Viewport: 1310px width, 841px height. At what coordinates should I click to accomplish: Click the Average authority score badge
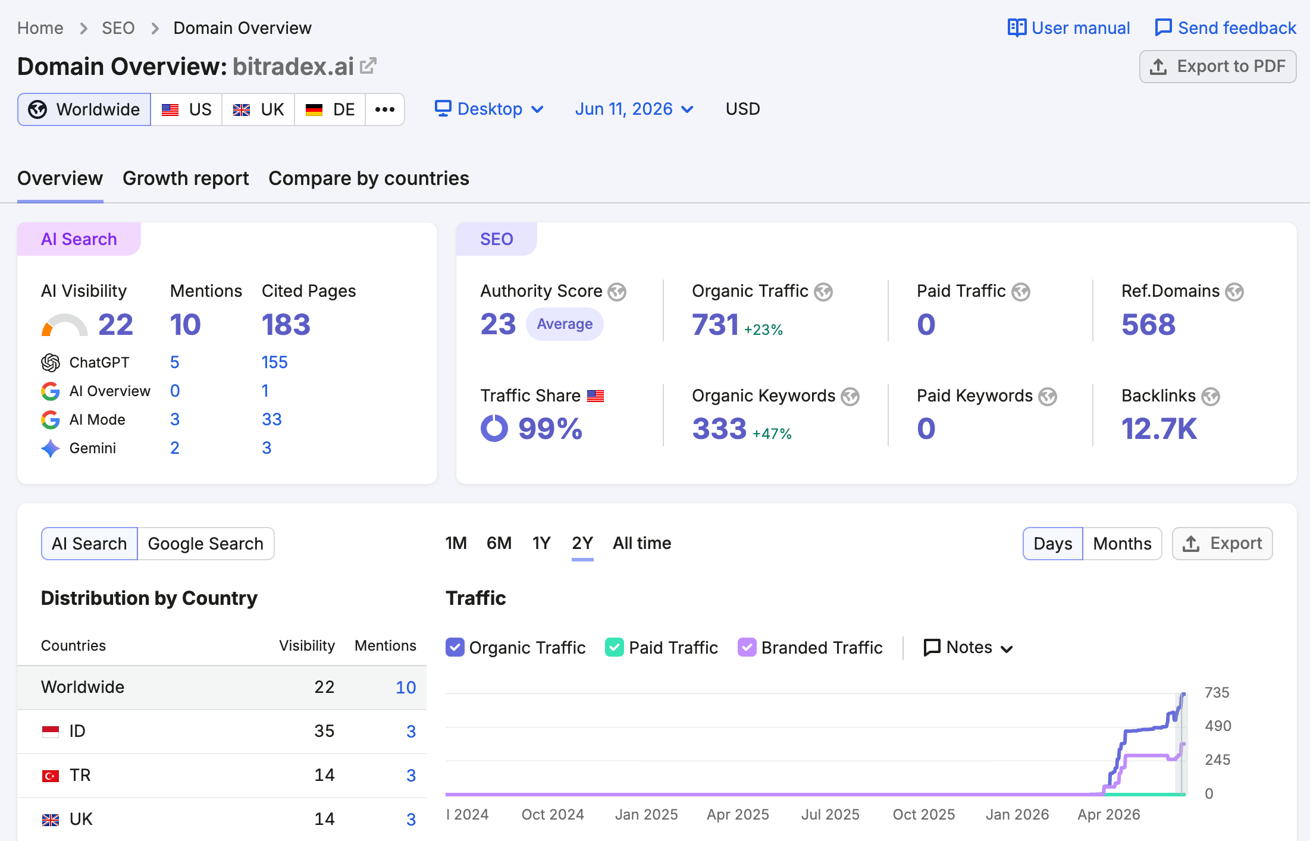pos(565,324)
